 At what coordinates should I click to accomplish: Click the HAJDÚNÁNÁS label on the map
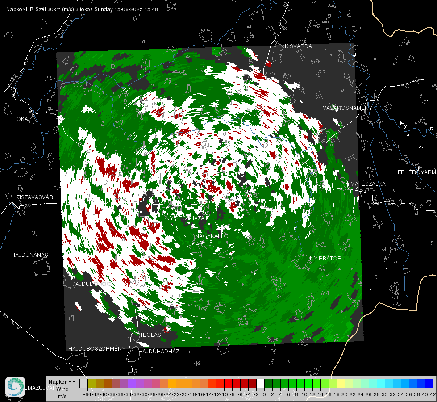point(29,255)
